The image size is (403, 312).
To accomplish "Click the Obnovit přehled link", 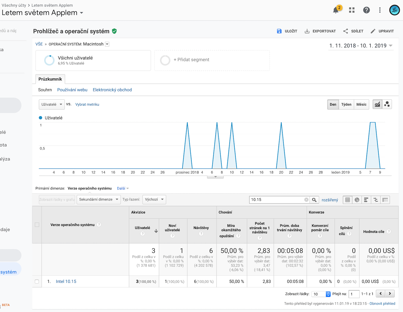I will click(x=382, y=304).
